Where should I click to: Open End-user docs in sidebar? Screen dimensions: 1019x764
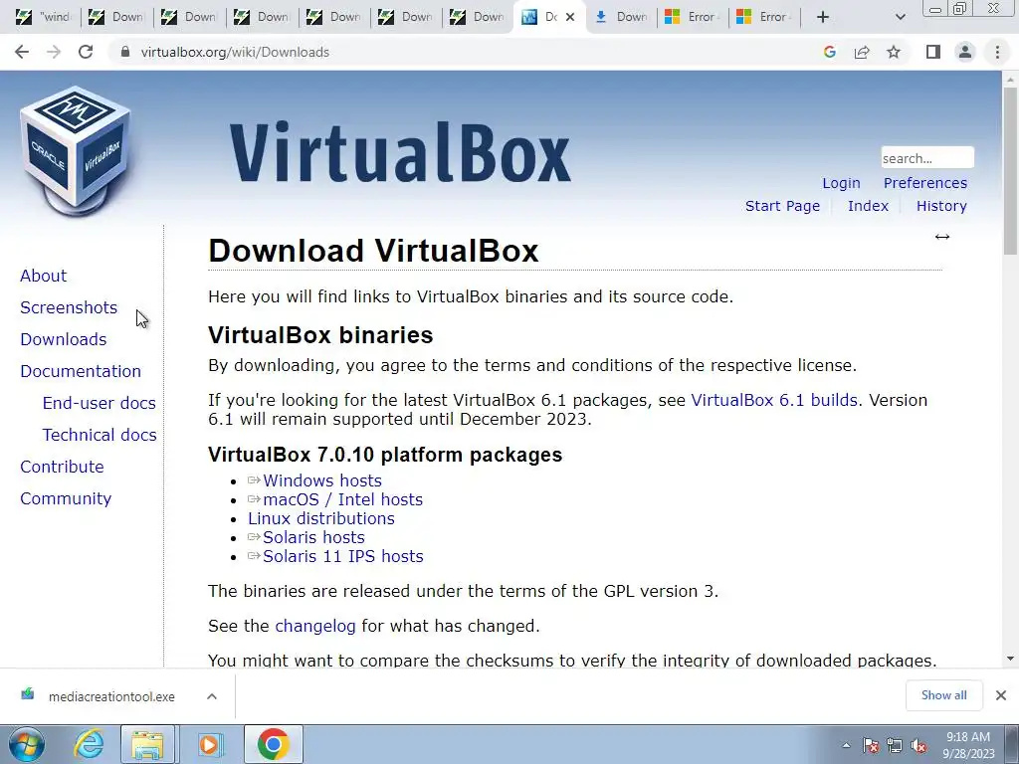(x=99, y=403)
